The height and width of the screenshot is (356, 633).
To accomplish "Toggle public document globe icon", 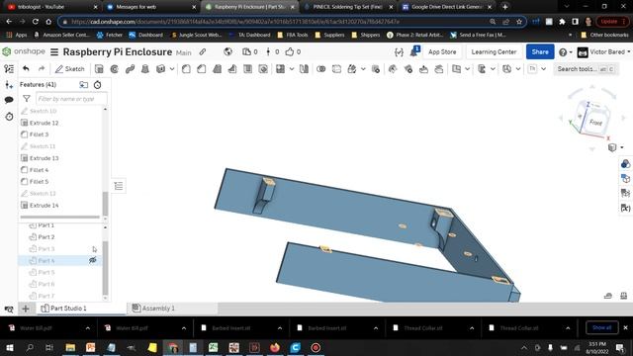I will tap(228, 51).
